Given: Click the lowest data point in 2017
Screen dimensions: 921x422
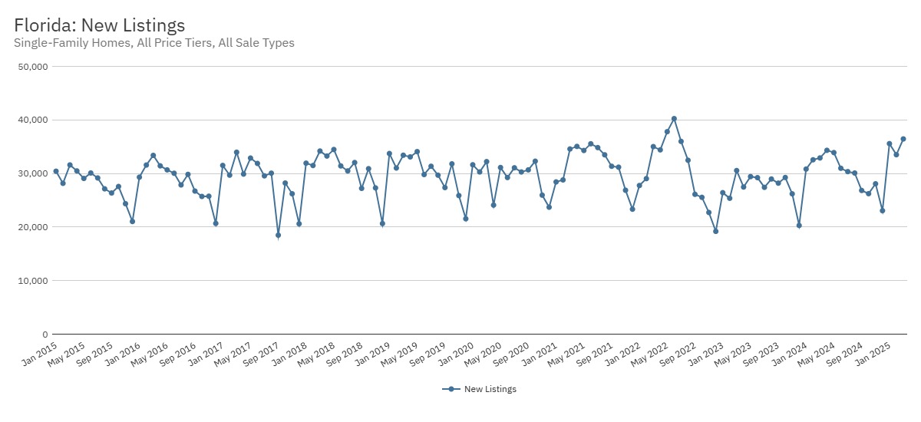Looking at the screenshot, I should coord(278,236).
